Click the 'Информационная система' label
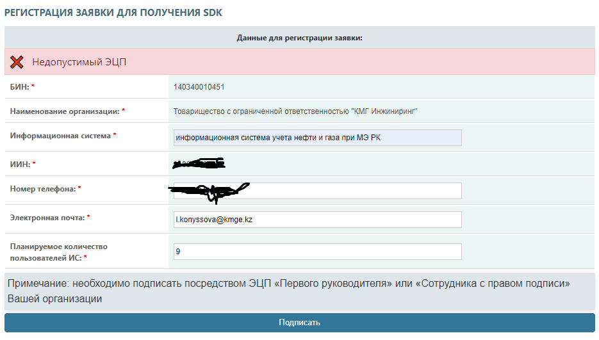 (x=61, y=135)
